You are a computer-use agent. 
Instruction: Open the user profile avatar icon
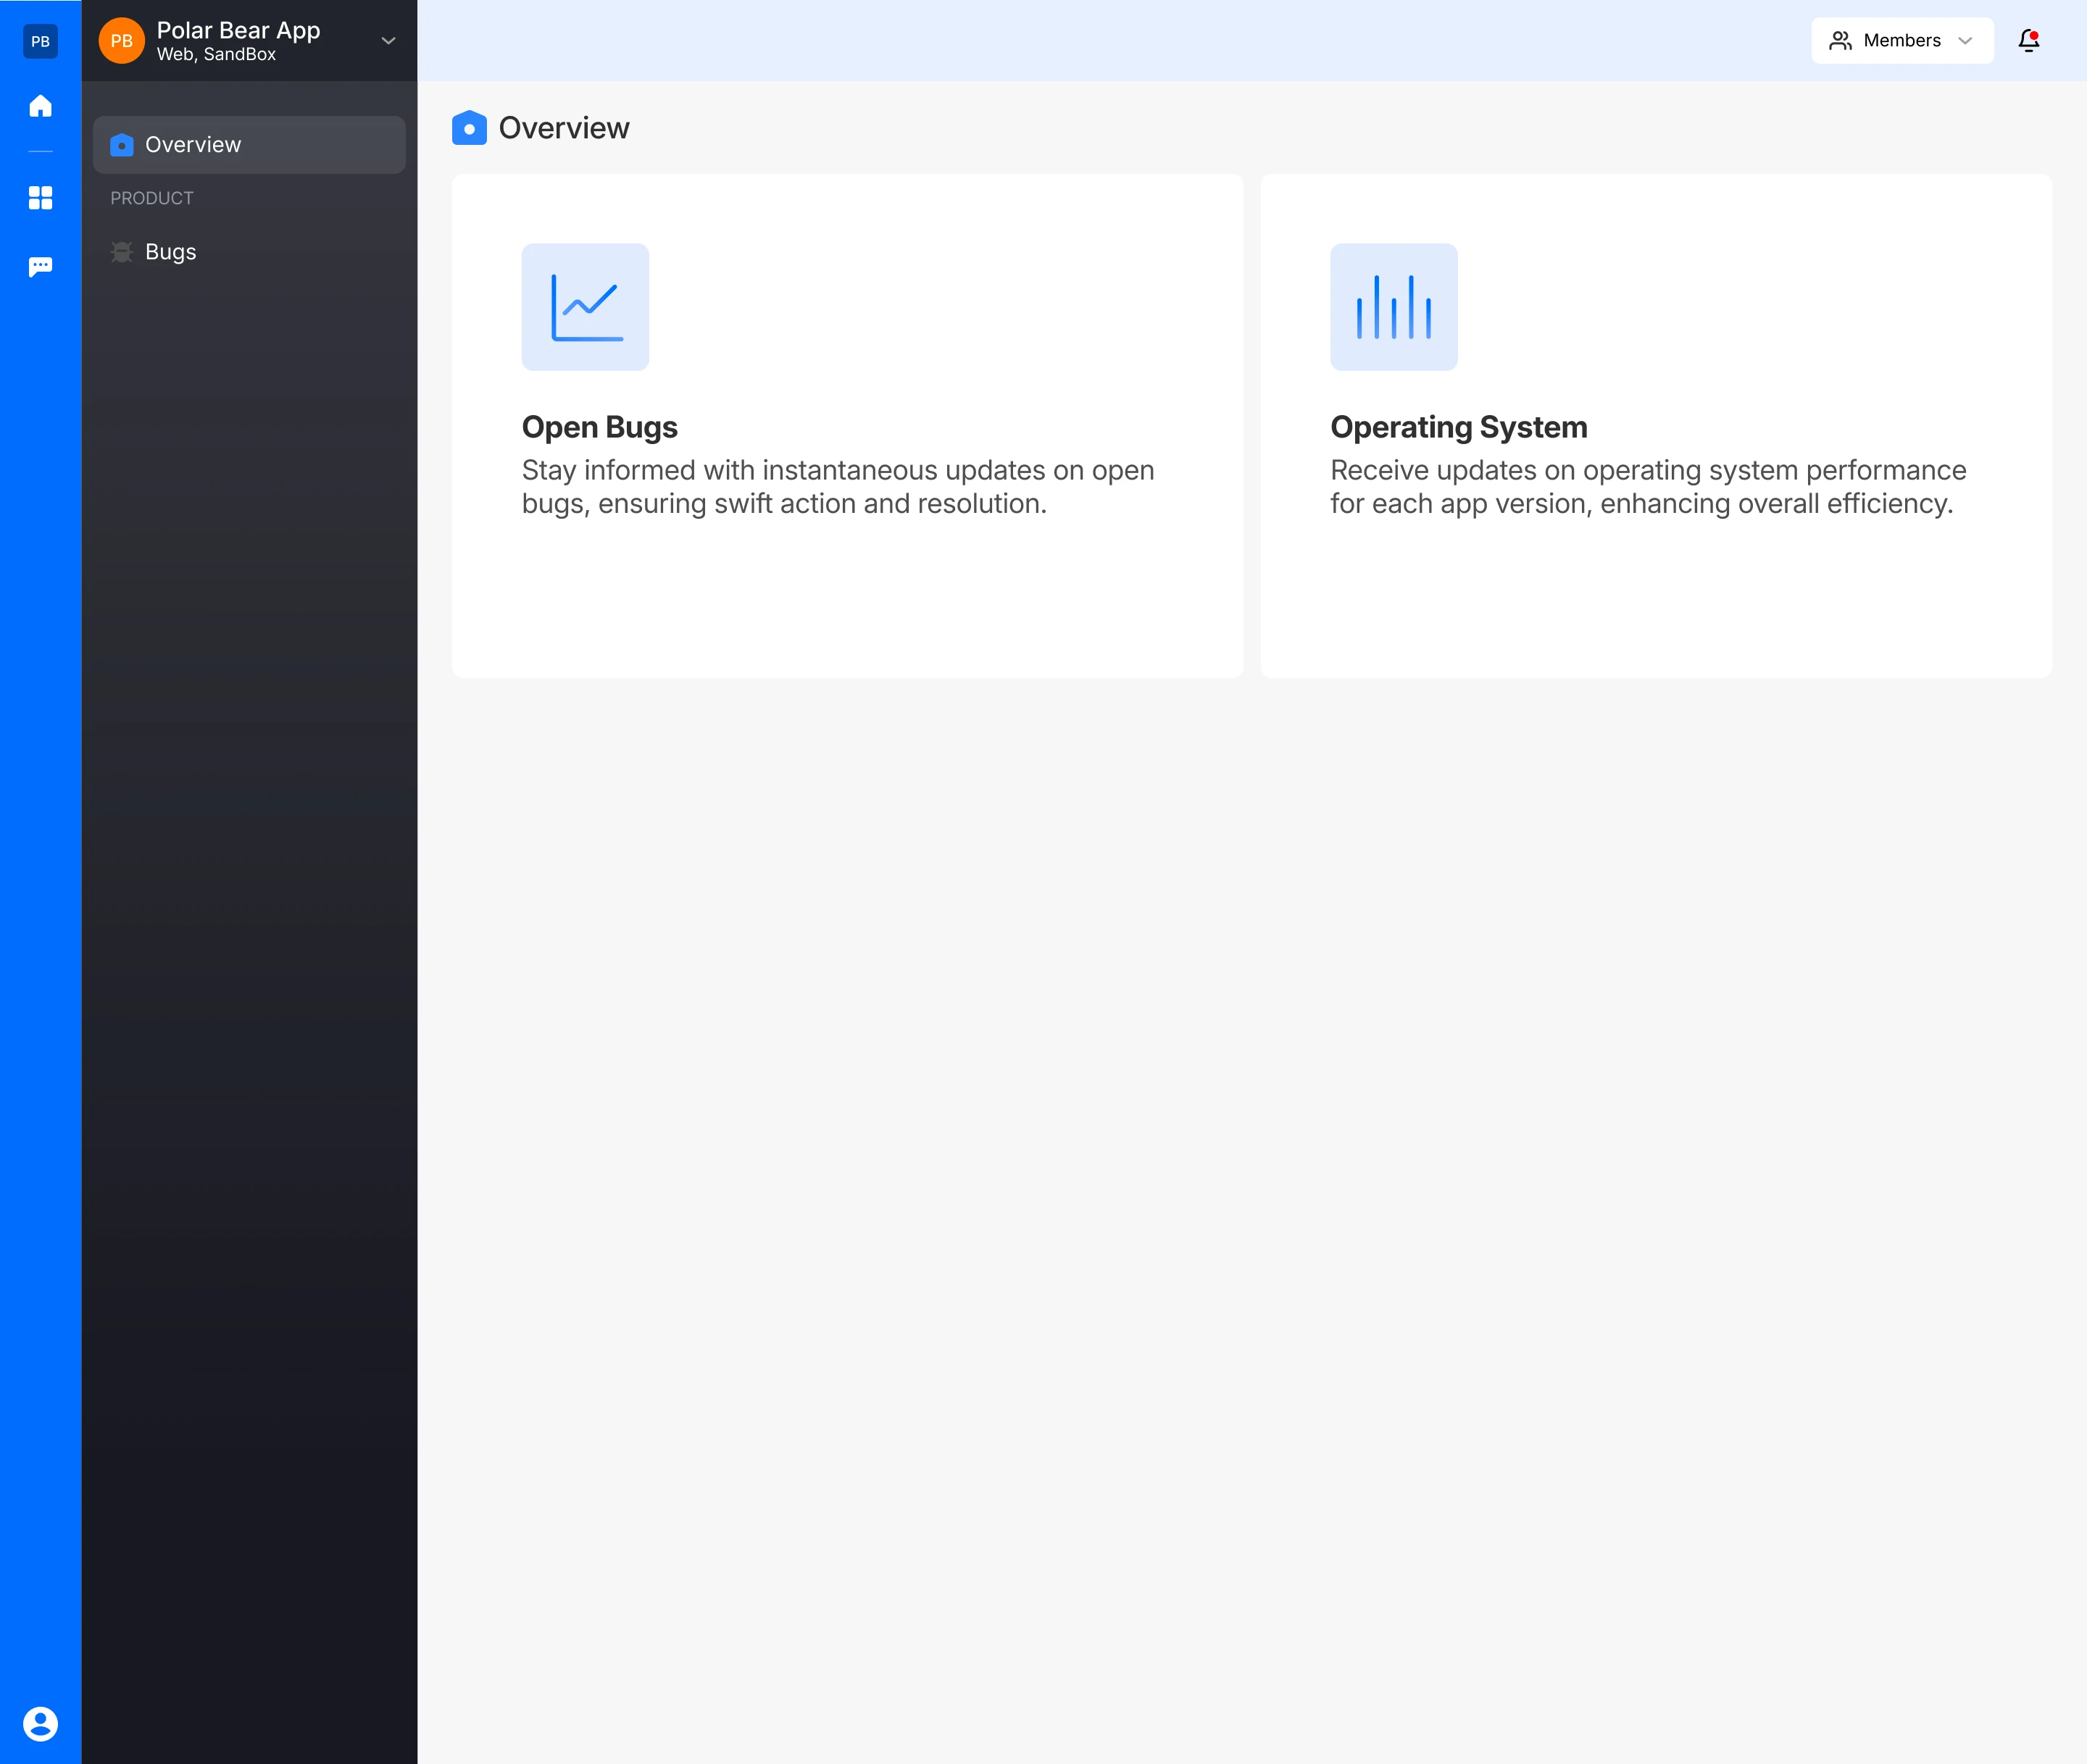pos(40,1723)
